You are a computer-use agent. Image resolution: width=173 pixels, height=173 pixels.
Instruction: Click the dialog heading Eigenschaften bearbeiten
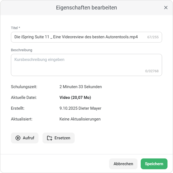[86, 8]
